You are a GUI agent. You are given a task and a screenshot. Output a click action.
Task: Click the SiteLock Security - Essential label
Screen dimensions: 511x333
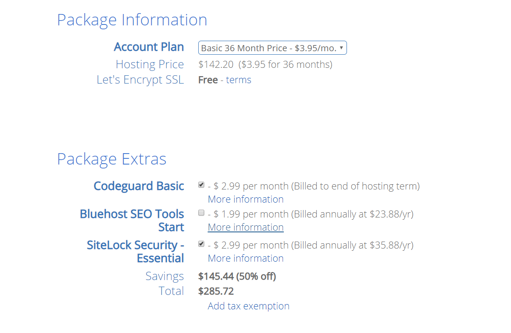135,251
